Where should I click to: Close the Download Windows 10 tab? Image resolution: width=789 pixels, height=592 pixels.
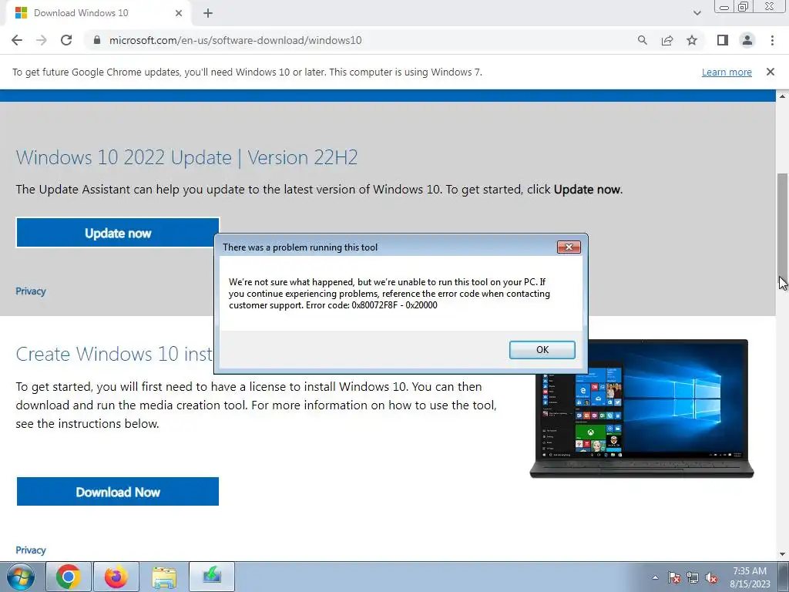click(x=179, y=13)
